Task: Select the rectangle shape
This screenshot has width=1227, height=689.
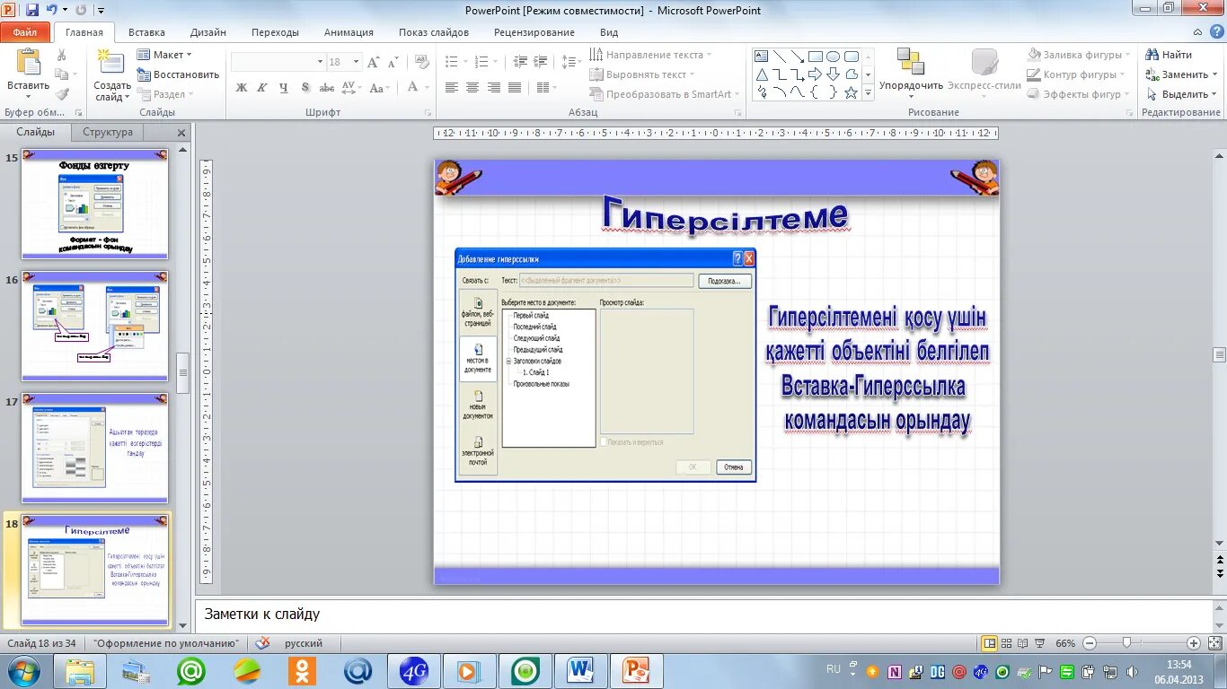Action: coord(816,57)
